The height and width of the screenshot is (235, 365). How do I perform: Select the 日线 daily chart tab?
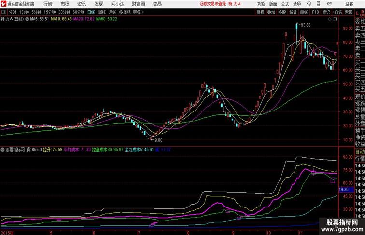pyautogui.click(x=91, y=12)
